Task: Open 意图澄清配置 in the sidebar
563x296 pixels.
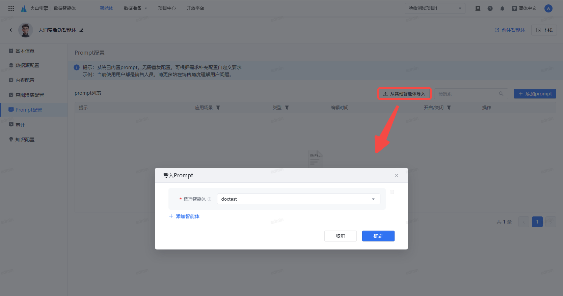Action: coord(34,95)
